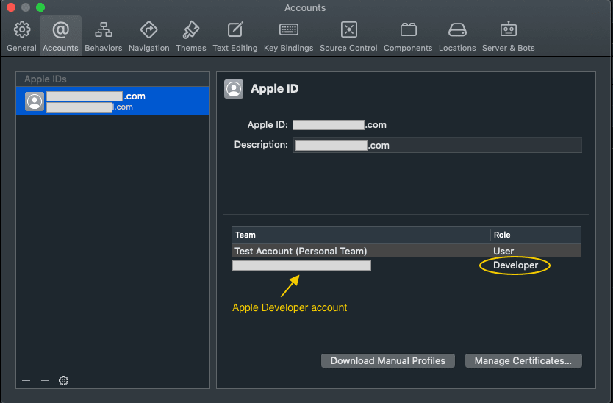Select the team row with Developer role

click(406, 265)
